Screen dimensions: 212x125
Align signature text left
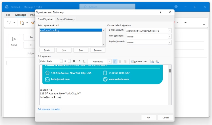[115, 61]
